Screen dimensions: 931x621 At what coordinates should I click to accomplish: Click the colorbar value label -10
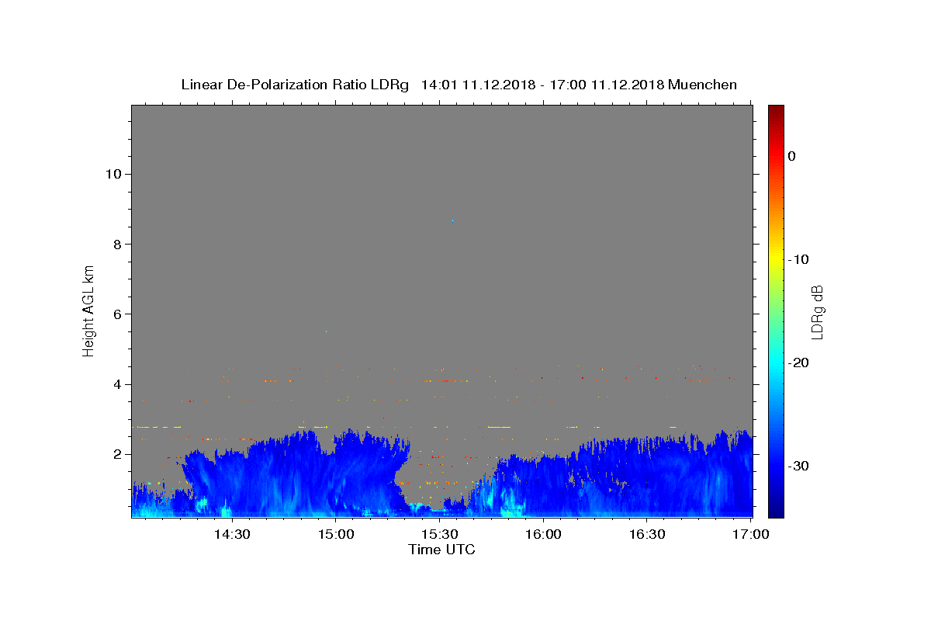click(x=798, y=259)
